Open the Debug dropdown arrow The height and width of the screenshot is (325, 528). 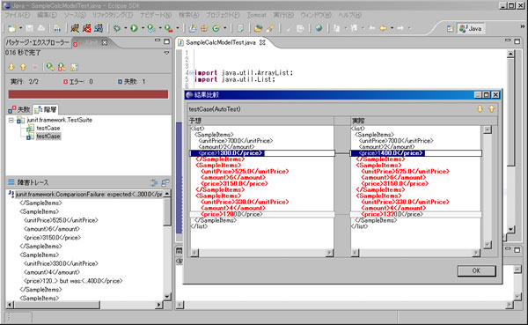[x=125, y=28]
